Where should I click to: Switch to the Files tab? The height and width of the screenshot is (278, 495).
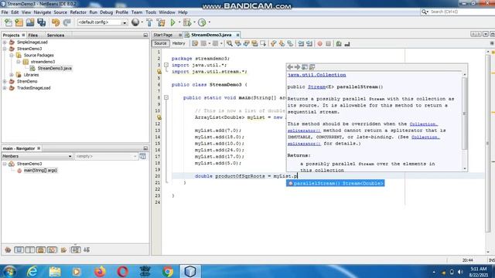(x=32, y=36)
